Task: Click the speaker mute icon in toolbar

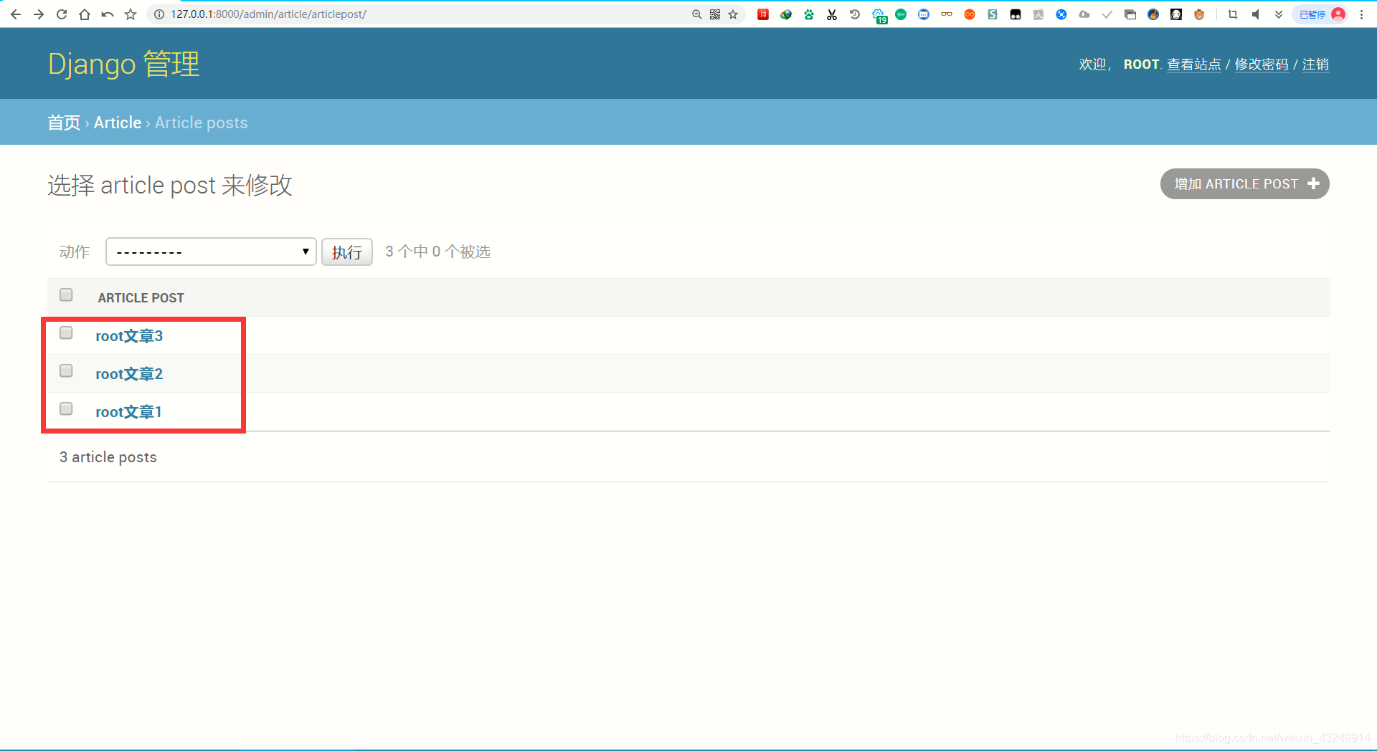Action: click(1256, 14)
